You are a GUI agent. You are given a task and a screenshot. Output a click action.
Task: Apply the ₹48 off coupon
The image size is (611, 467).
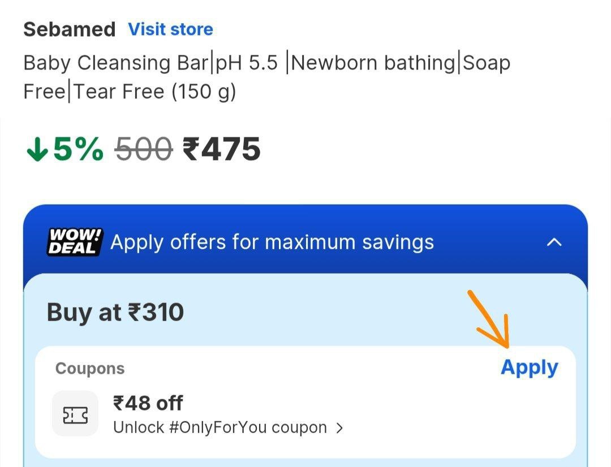pyautogui.click(x=529, y=367)
